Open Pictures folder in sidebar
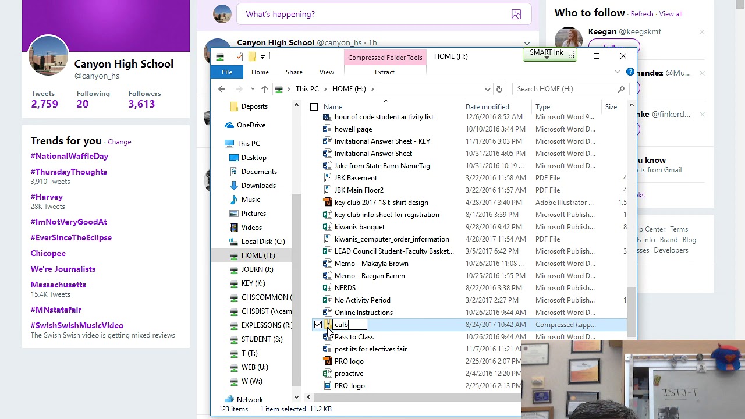Viewport: 745px width, 419px height. [x=254, y=214]
